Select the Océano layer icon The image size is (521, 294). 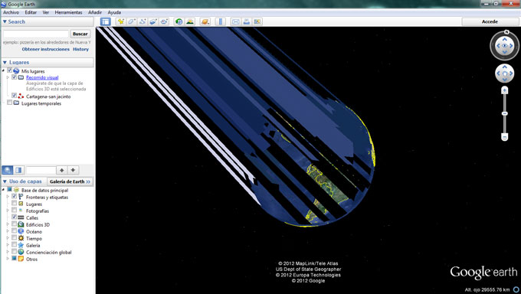[x=21, y=231]
